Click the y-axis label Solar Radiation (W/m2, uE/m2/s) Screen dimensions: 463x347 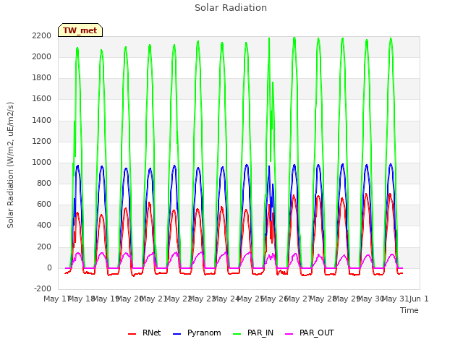(x=10, y=165)
